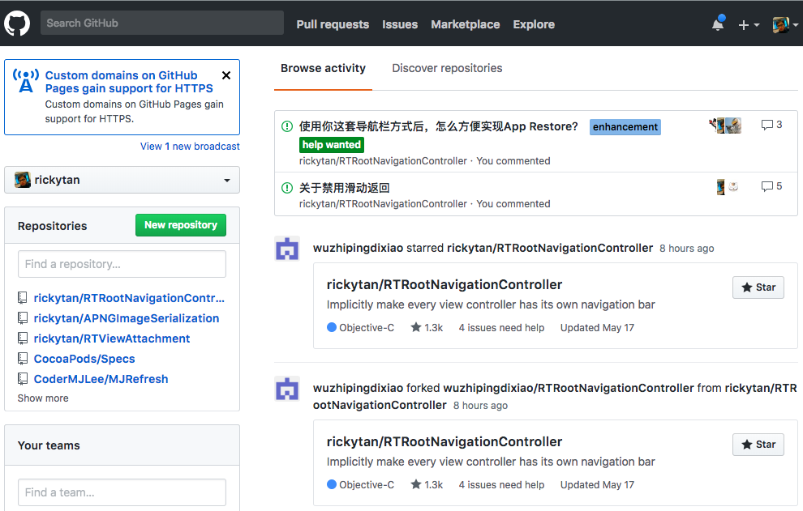Click Objective-C language dot in forked card
803x511 pixels.
(332, 484)
